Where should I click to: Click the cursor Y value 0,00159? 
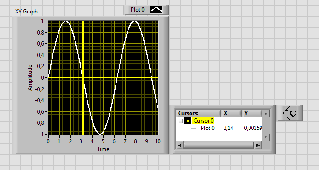253,128
